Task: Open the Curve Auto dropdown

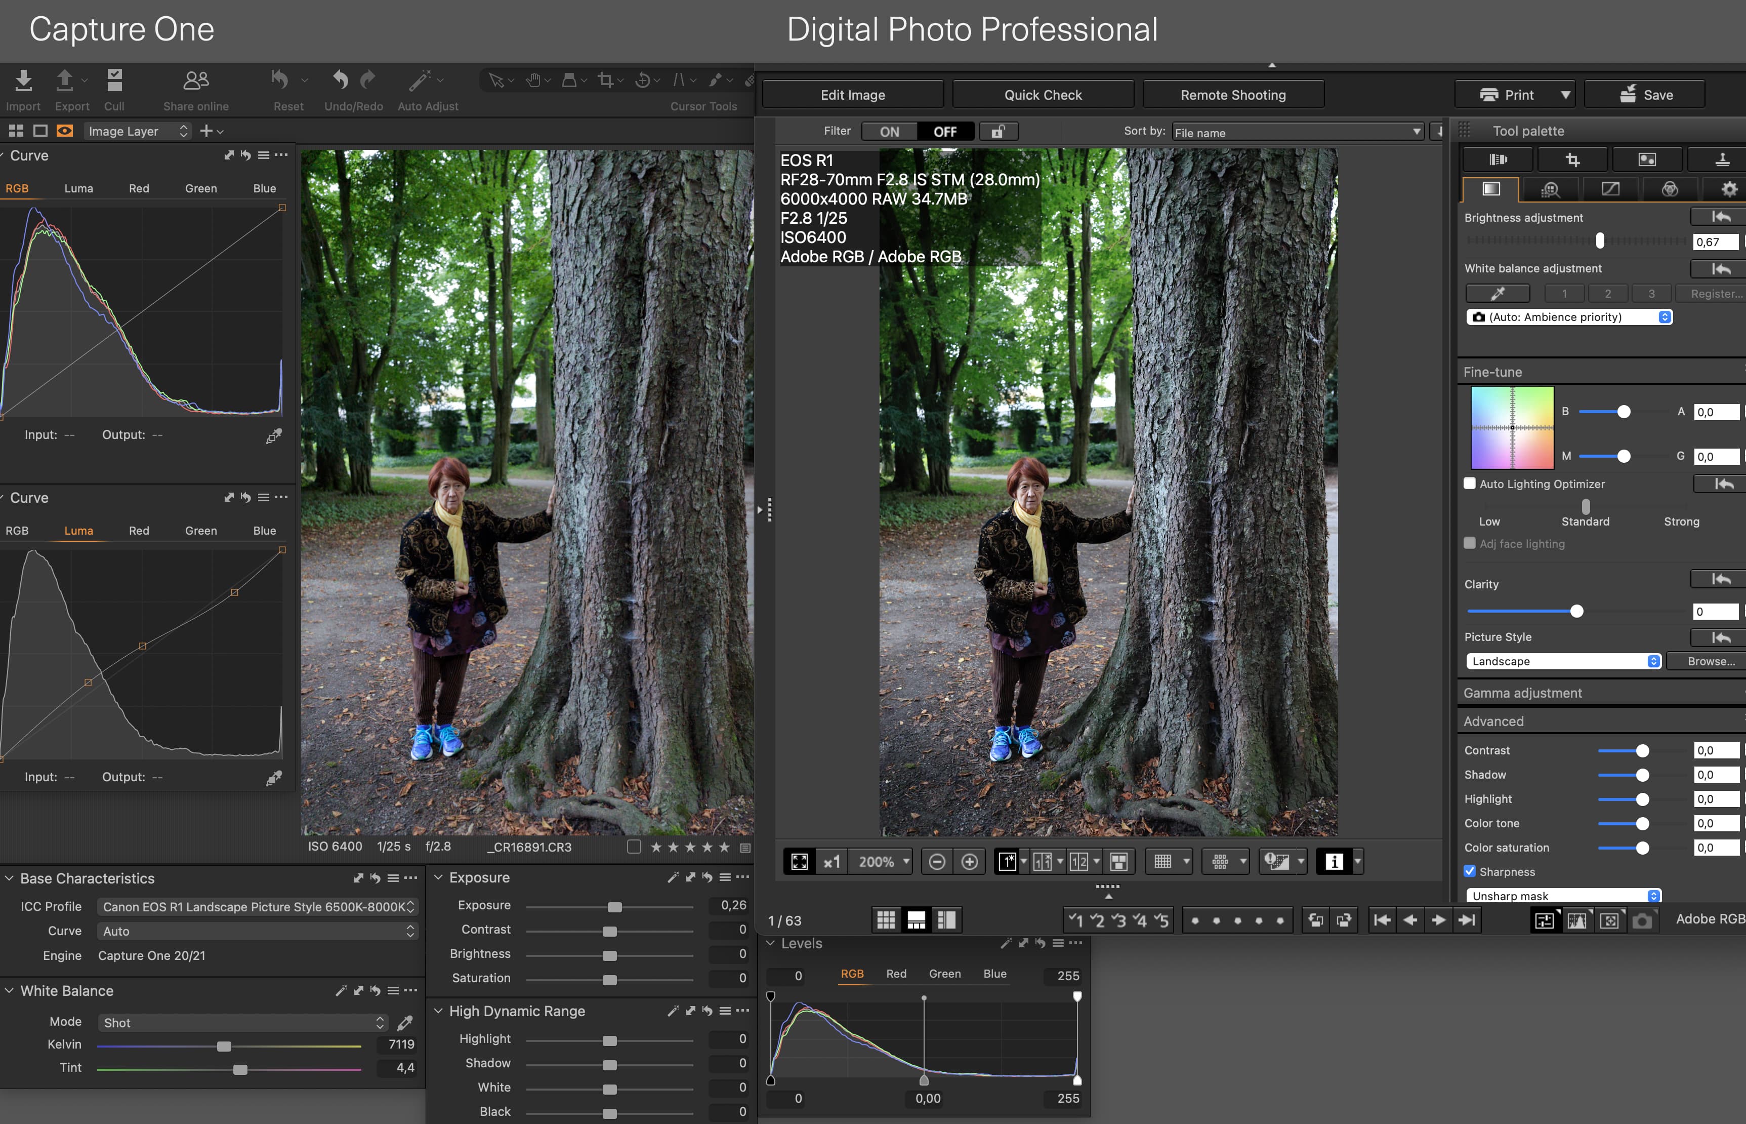Action: click(258, 931)
